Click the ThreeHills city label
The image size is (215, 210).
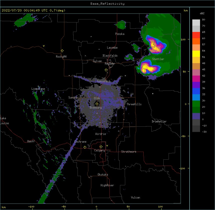pos(134,104)
